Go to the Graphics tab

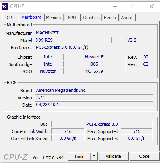pos(91,18)
